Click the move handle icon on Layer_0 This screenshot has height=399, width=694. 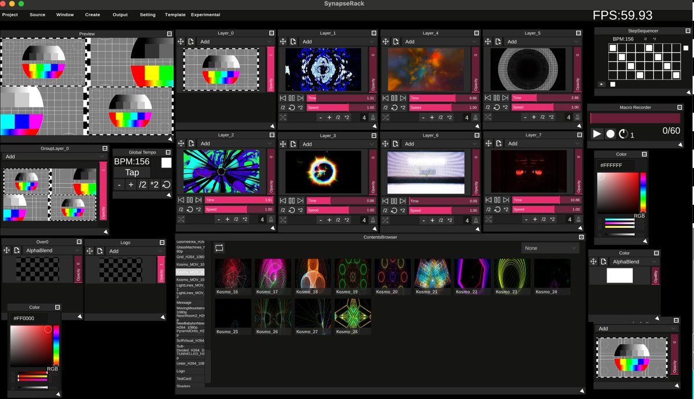pos(181,42)
